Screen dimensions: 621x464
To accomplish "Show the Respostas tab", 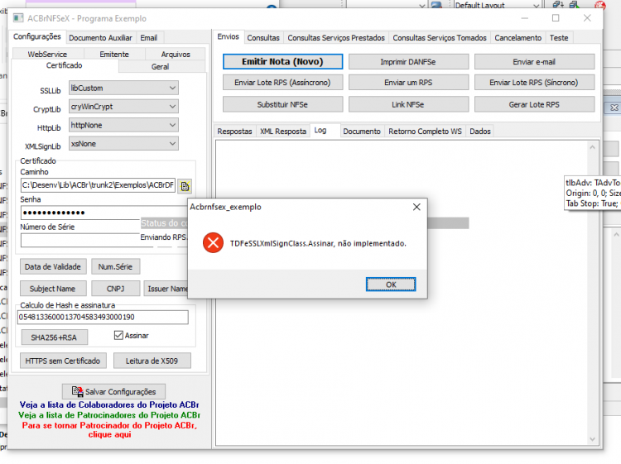I will [235, 132].
